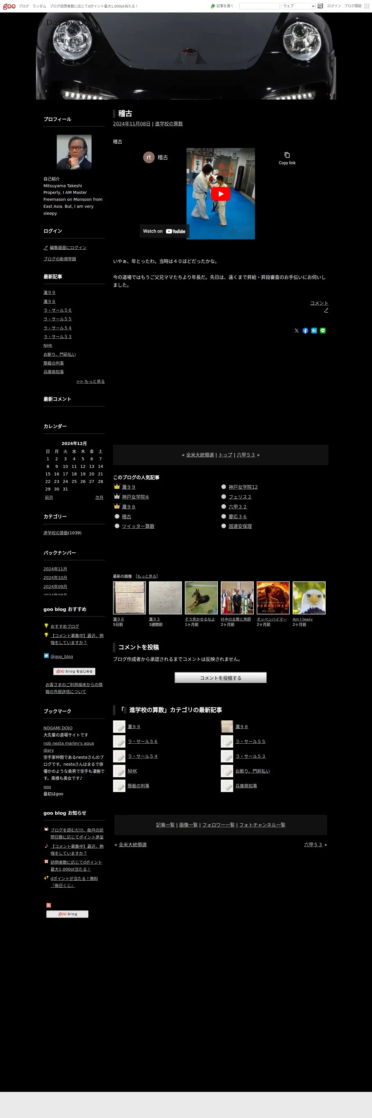The height and width of the screenshot is (1118, 372).
Task: Share the post on X
Action: [297, 331]
